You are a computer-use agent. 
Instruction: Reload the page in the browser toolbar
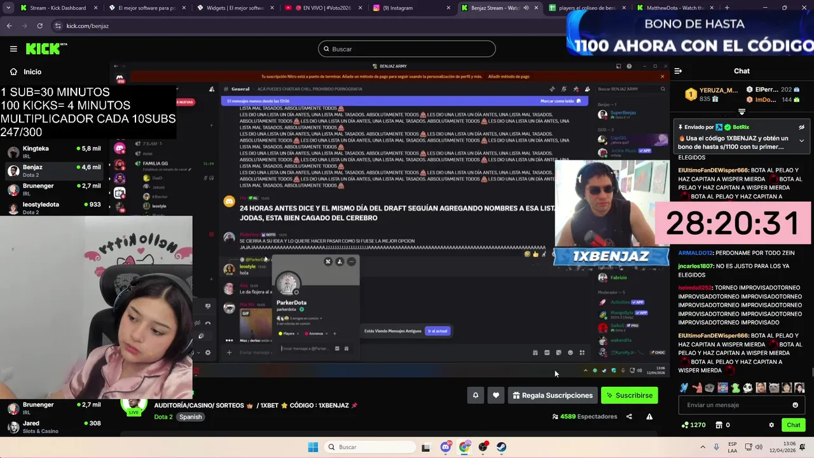pyautogui.click(x=39, y=26)
